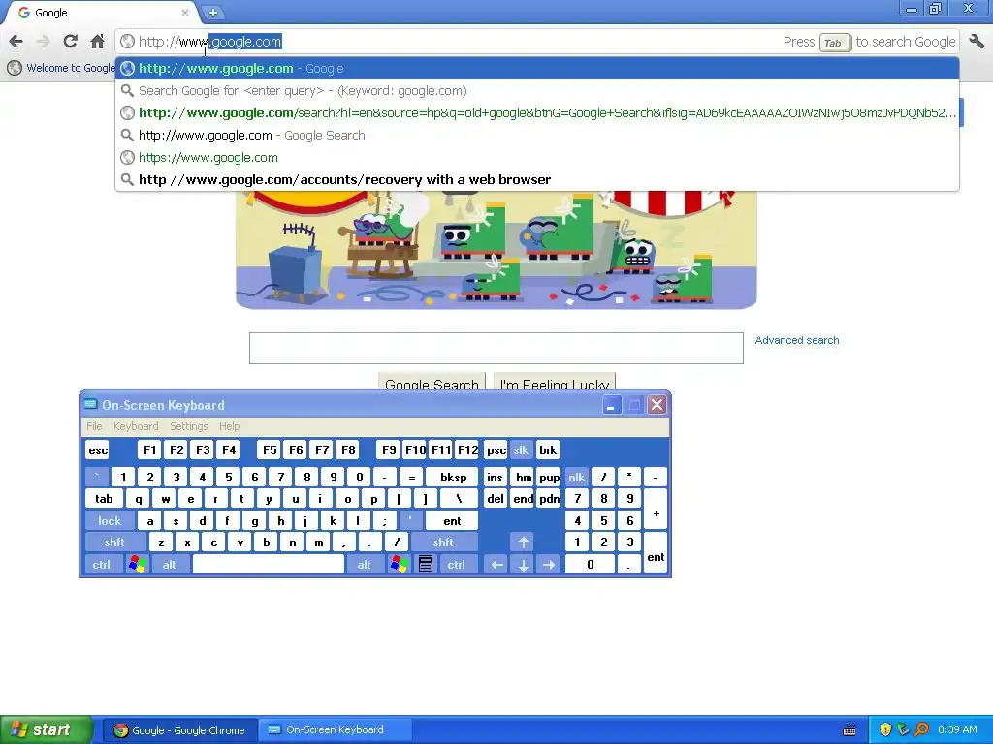Click the main ent key

pyautogui.click(x=452, y=520)
